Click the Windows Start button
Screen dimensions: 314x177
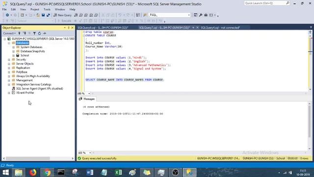(5, 173)
